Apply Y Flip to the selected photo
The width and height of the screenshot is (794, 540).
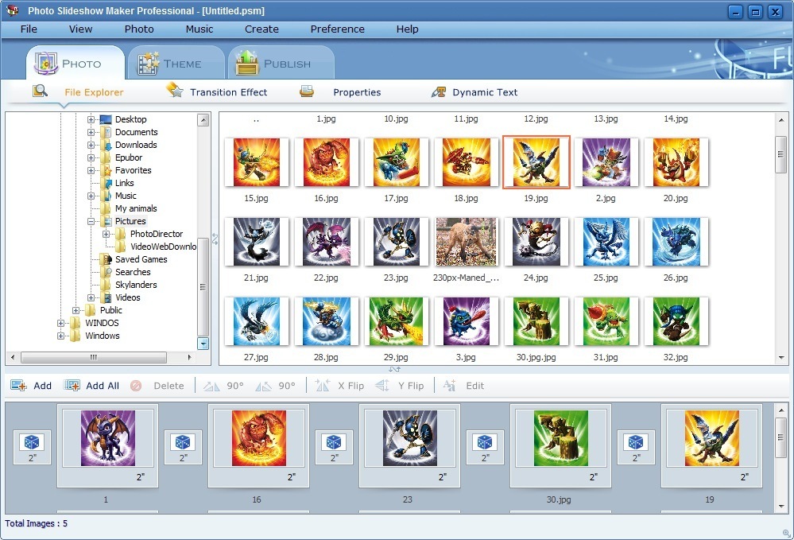coord(401,386)
